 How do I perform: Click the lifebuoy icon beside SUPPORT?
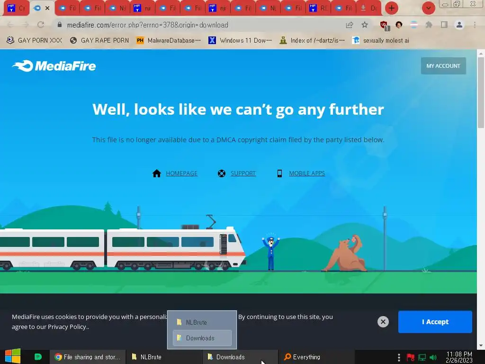pyautogui.click(x=222, y=173)
